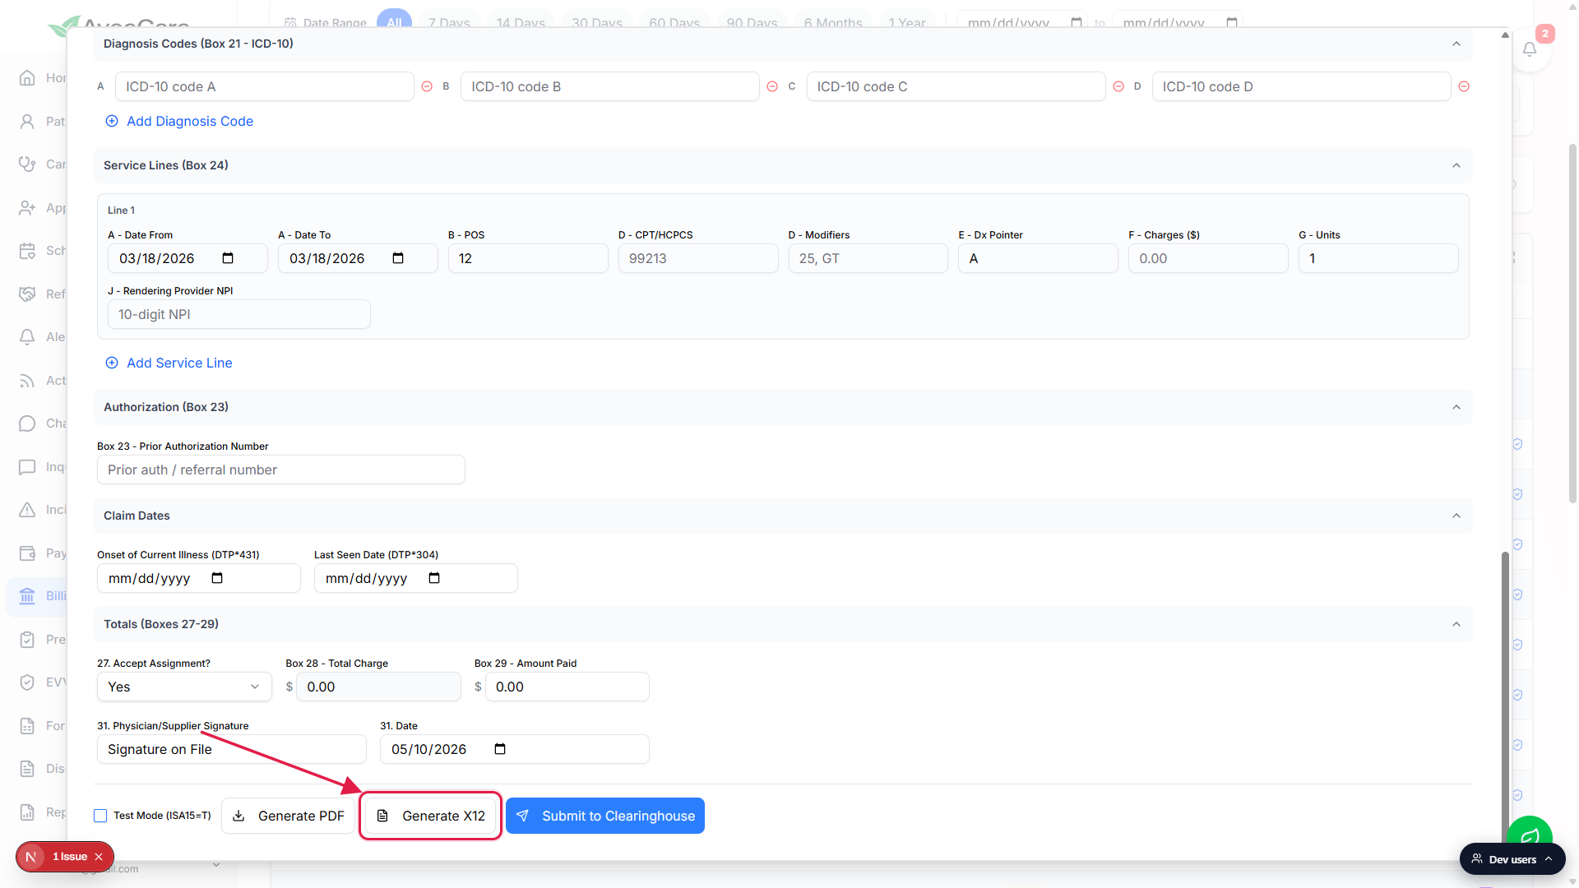Viewport: 1579px width, 888px height.
Task: Open the Activity feed sidebar icon
Action: [27, 380]
